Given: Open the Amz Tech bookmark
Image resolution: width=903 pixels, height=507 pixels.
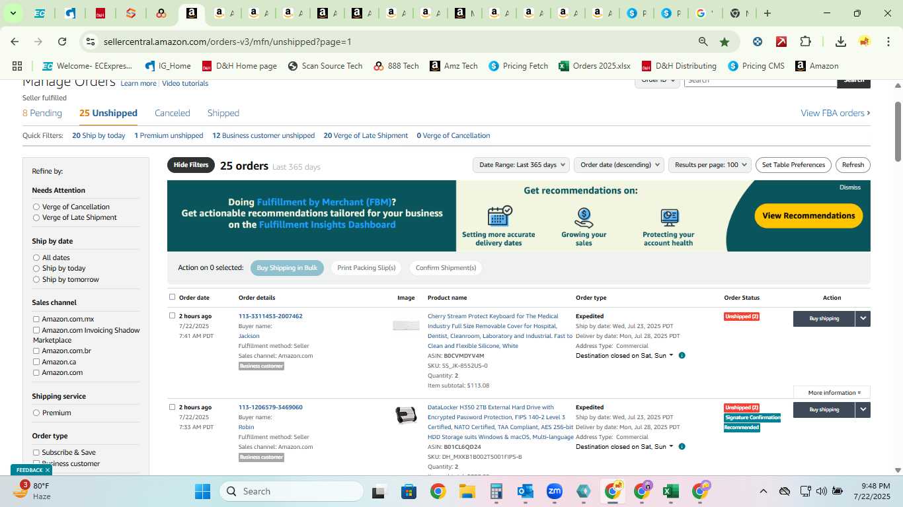Looking at the screenshot, I should [x=453, y=66].
